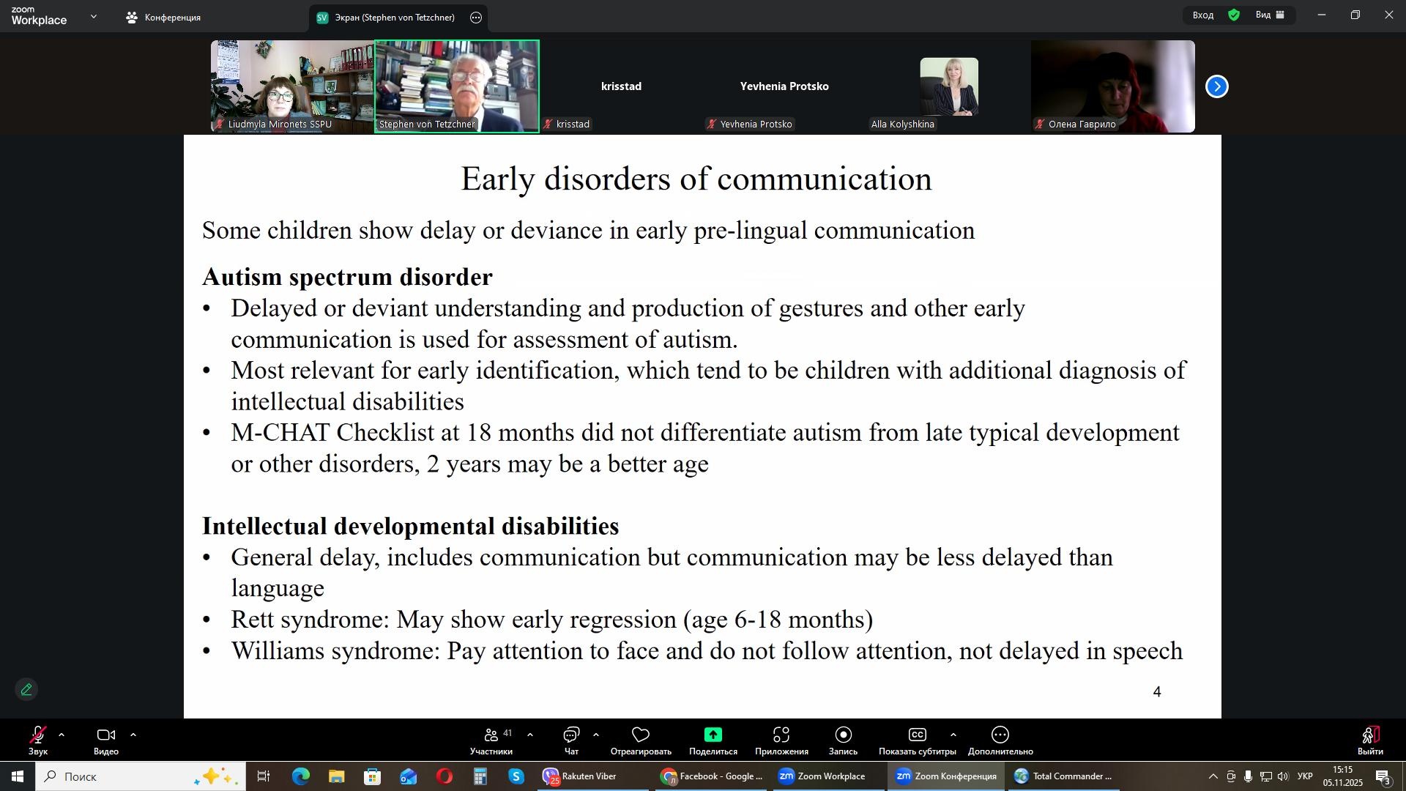Expand video options arrow beside Видео
Image resolution: width=1406 pixels, height=791 pixels.
[133, 735]
